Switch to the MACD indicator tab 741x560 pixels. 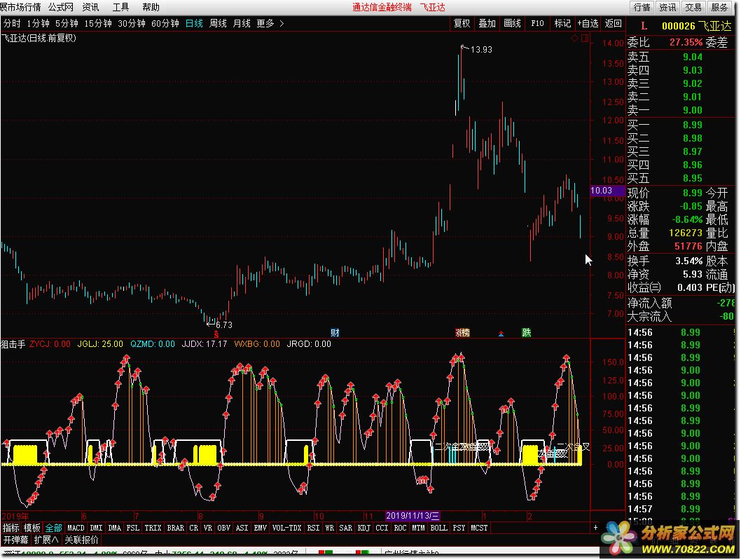[x=76, y=528]
